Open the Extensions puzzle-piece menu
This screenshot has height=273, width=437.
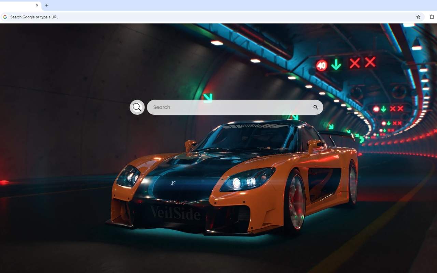coord(432,17)
